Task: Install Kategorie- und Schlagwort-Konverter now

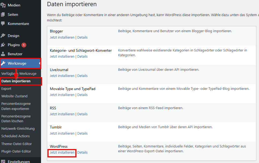Action: coord(62,57)
